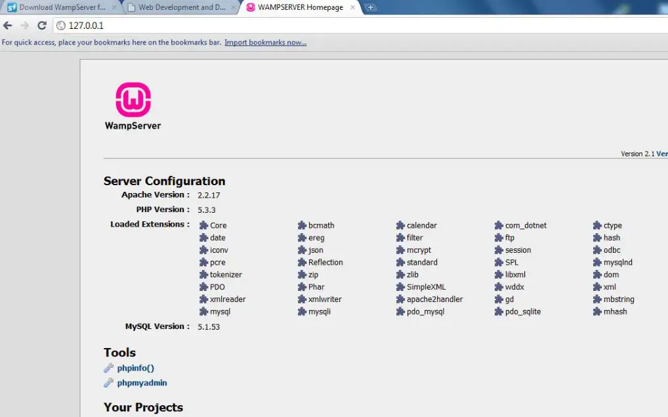This screenshot has width=668, height=417.
Task: Click WAMPSERVER Homepage tab favicon
Action: click(x=251, y=7)
